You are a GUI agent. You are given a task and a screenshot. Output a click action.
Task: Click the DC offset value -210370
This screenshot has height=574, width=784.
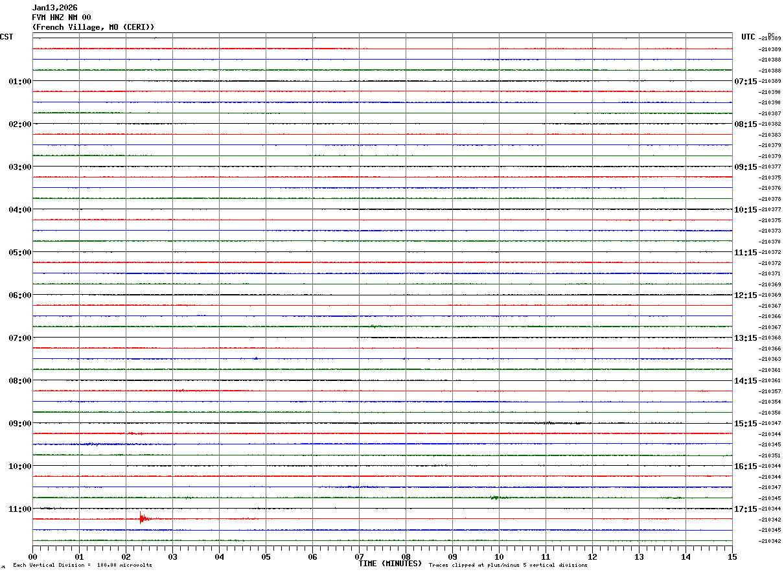tap(770, 242)
